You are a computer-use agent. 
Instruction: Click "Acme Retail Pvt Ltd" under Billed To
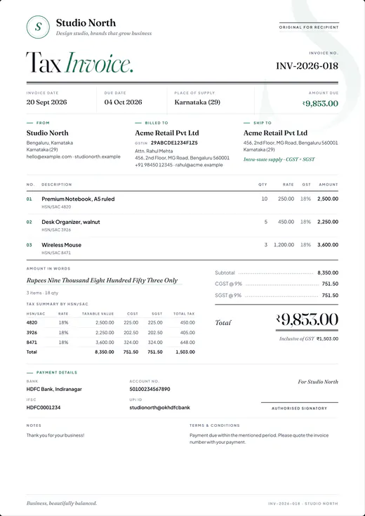point(167,133)
